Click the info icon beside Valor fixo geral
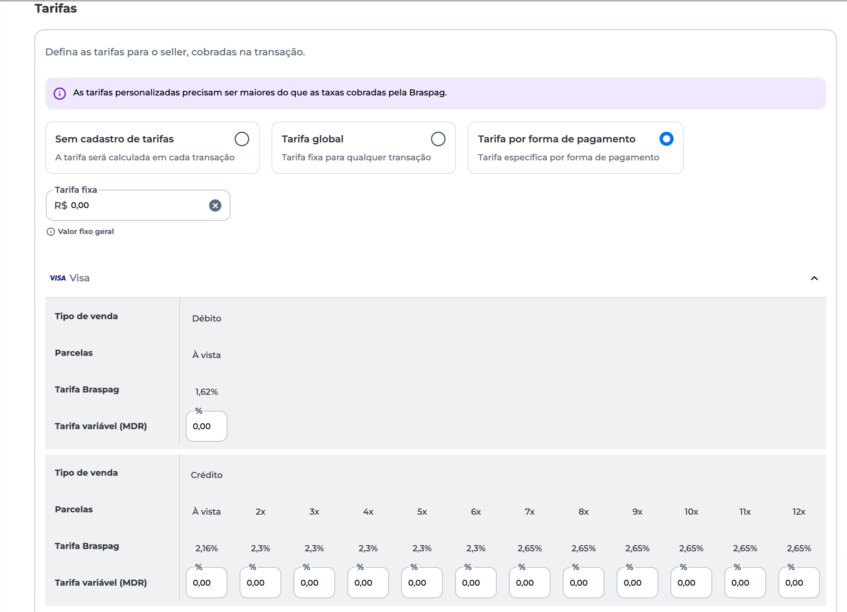 50,232
